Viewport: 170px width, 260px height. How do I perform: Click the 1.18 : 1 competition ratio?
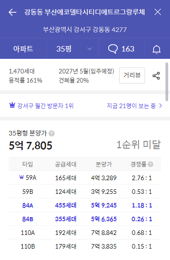pos(141,205)
